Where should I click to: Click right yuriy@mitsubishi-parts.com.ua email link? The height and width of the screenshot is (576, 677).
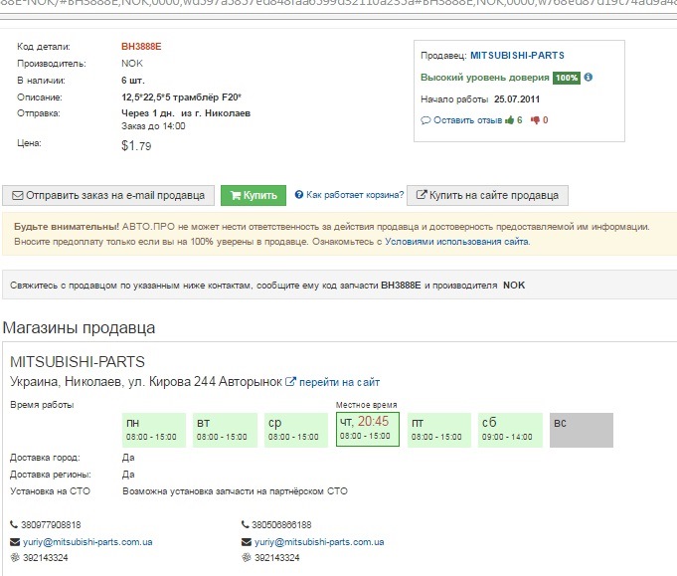point(319,542)
